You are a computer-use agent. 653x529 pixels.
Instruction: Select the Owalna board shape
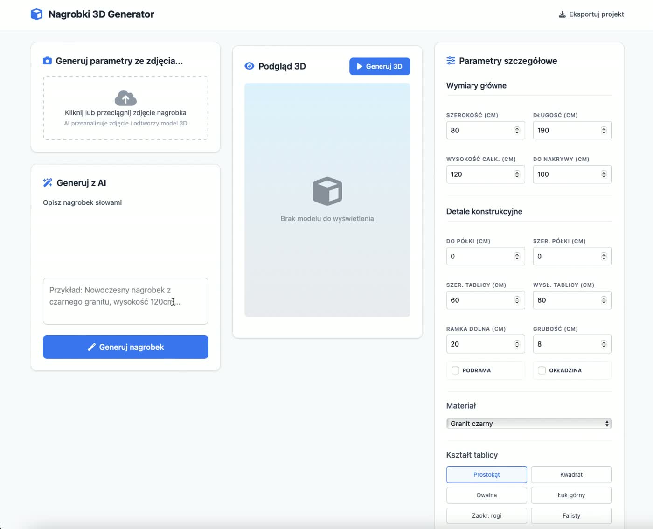pos(486,495)
